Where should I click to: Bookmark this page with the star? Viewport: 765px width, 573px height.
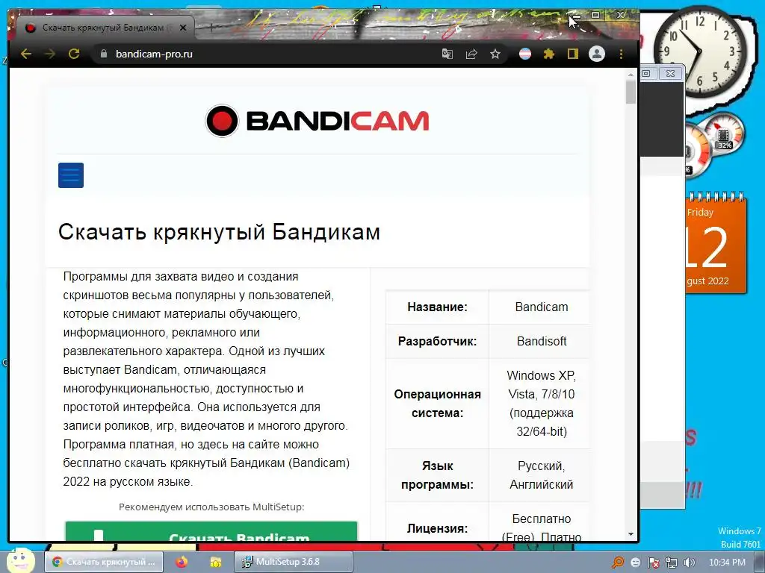tap(495, 54)
